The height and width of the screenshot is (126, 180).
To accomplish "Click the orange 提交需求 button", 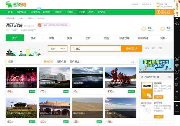I will [131, 48].
